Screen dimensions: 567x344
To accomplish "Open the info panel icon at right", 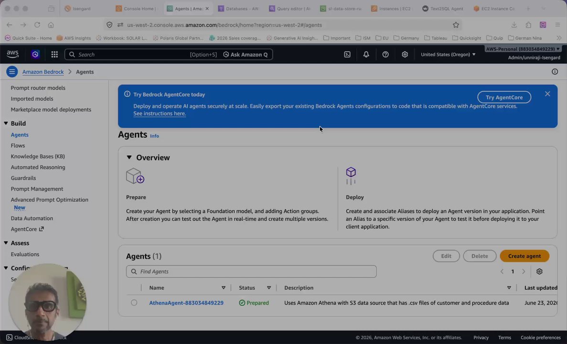I will (x=555, y=72).
